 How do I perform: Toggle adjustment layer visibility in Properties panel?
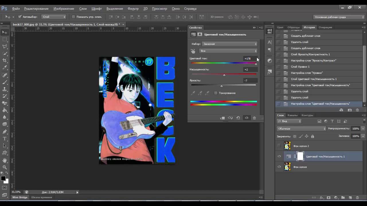tap(246, 118)
